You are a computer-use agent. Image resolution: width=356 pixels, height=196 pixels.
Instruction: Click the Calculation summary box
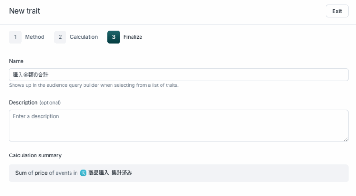[233, 173]
